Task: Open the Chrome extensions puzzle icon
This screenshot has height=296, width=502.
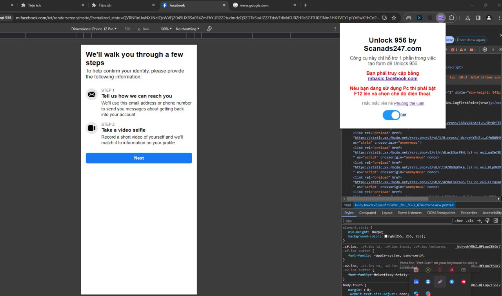Action: click(x=451, y=18)
